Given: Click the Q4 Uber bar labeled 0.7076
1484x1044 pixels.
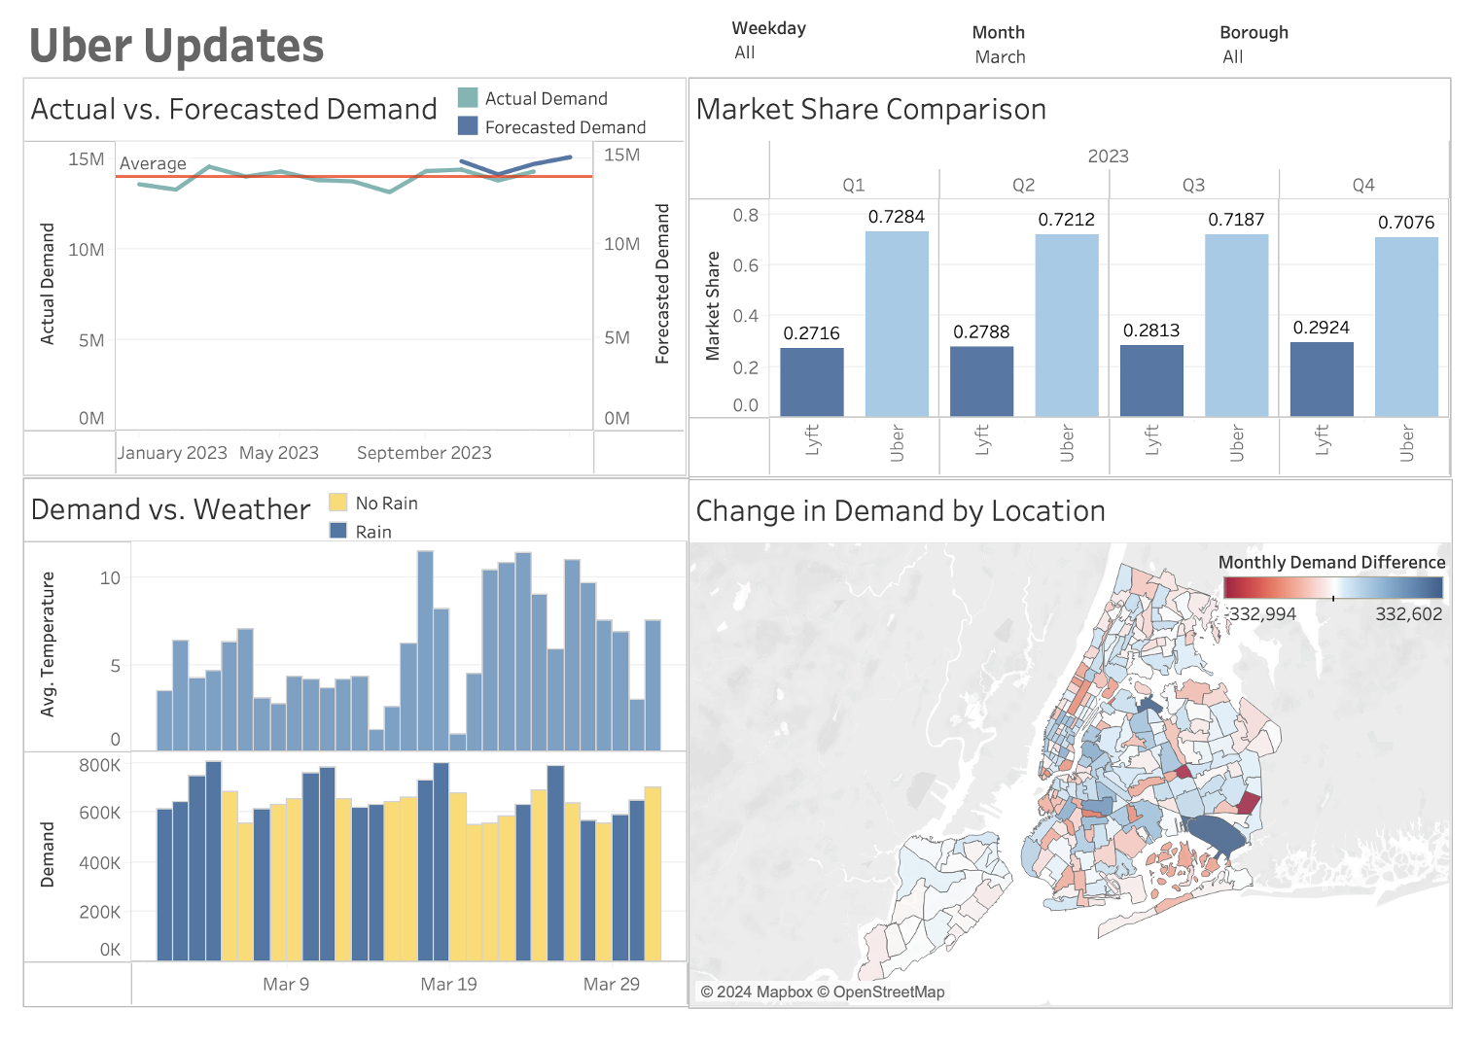Looking at the screenshot, I should tap(1405, 327).
